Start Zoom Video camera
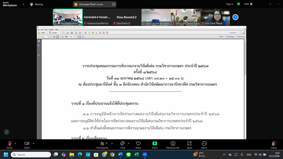Viewport: 283px width, 159px height. [x=27, y=145]
